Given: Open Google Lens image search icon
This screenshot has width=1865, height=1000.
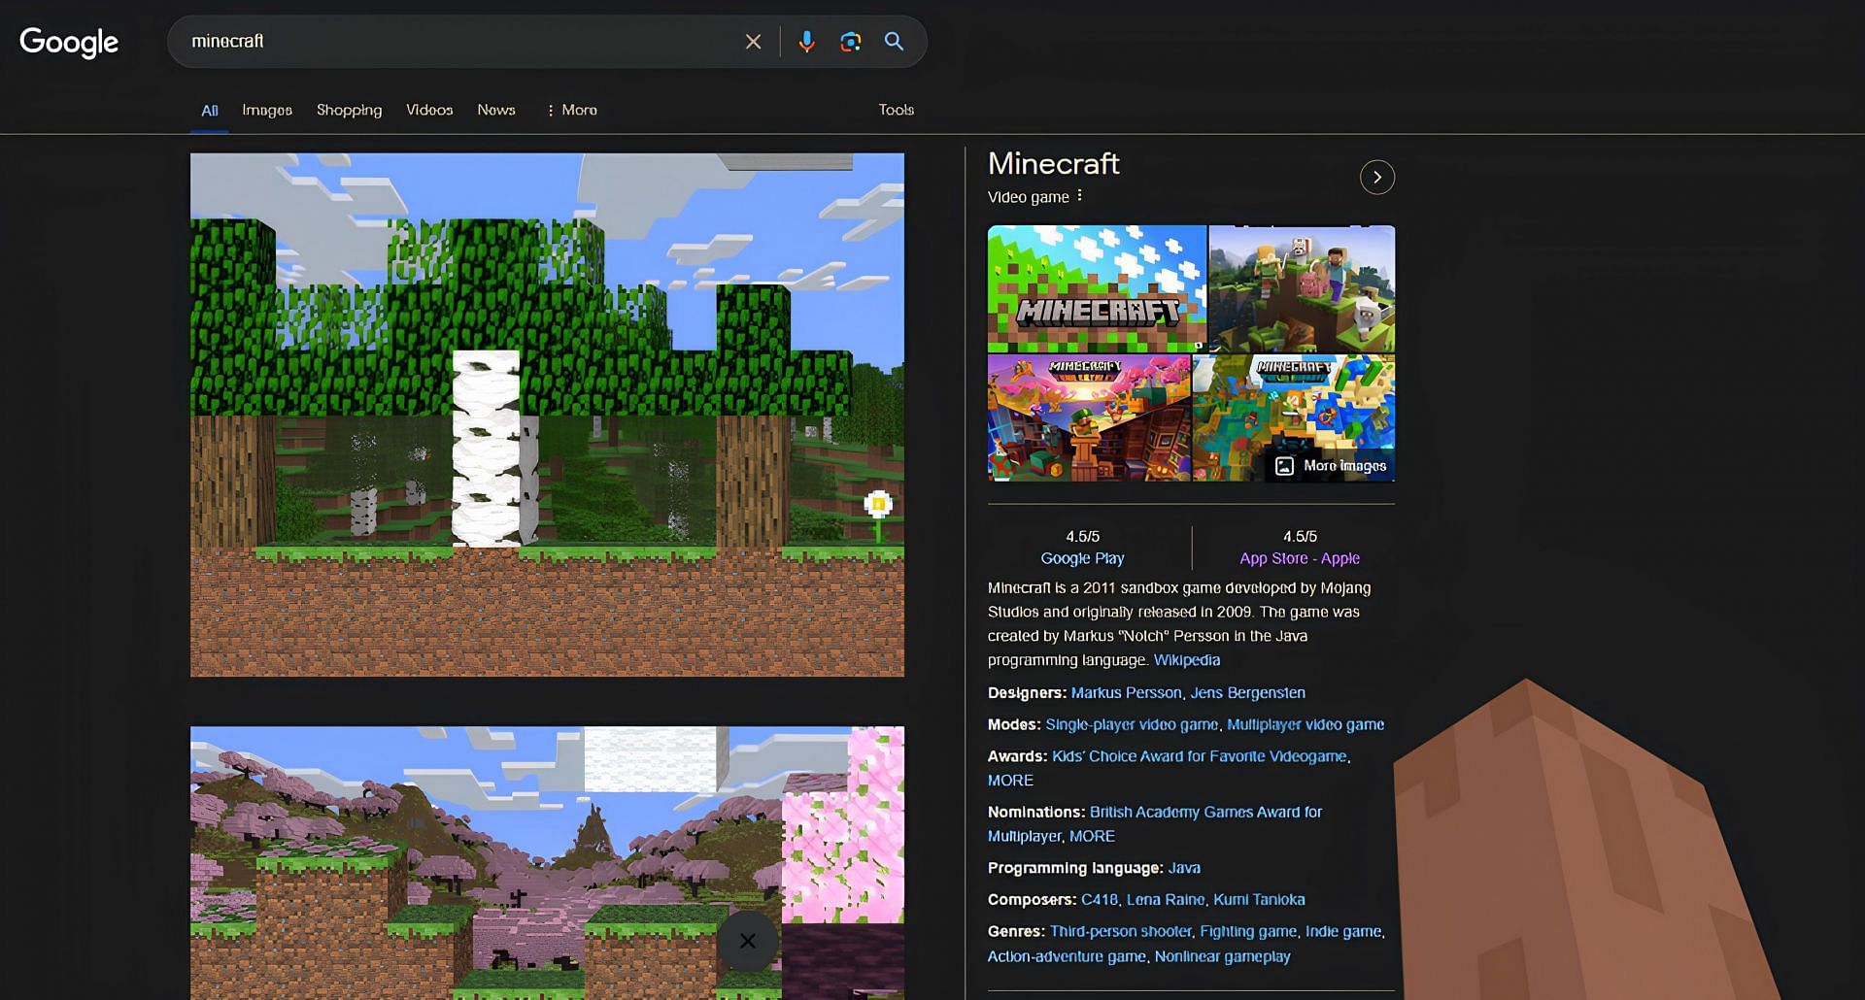Looking at the screenshot, I should coord(851,42).
